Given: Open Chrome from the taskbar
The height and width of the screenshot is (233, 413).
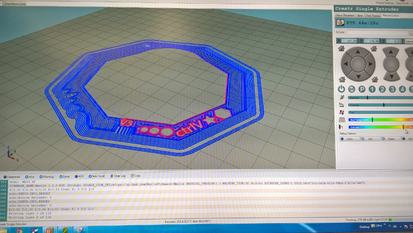Looking at the screenshot, I should tap(19, 230).
